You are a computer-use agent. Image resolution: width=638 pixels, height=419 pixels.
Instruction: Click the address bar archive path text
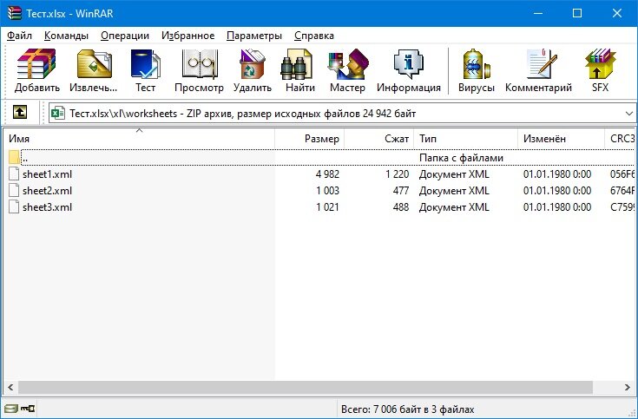pos(242,114)
